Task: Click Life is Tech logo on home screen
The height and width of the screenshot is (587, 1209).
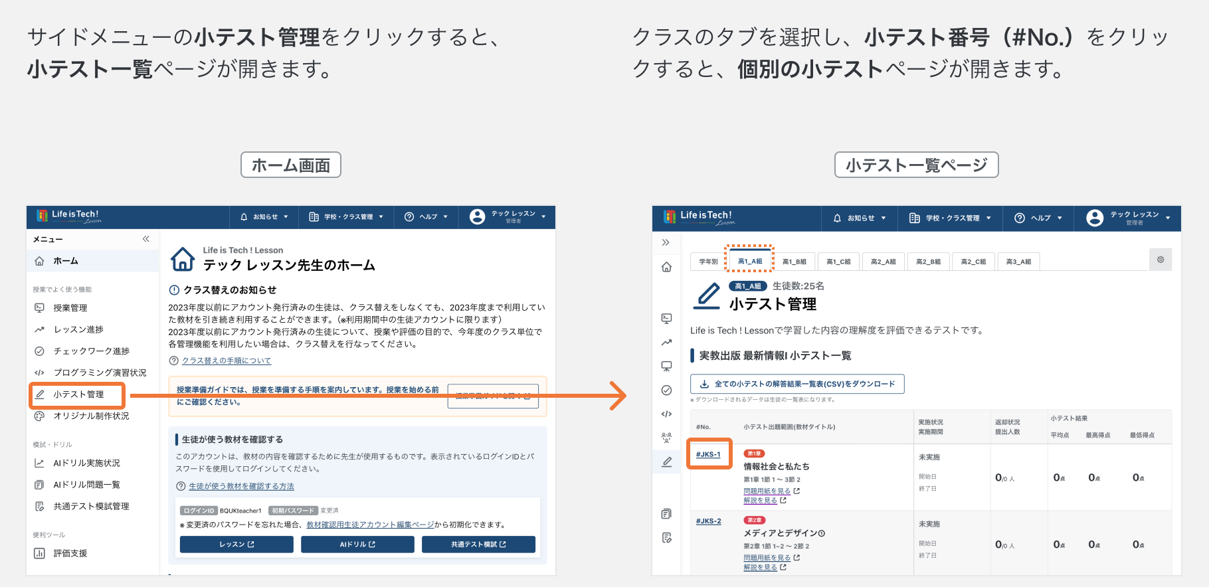Action: [68, 216]
